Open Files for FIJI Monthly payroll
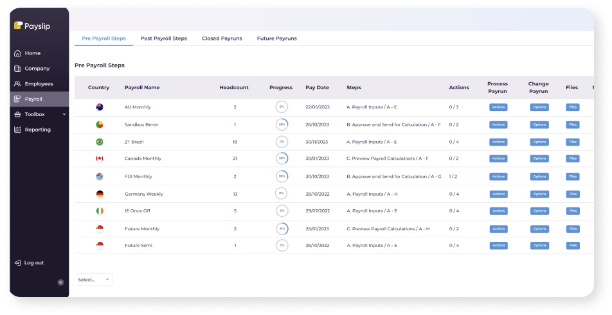Screen dimensions: 612x315 (x=572, y=176)
